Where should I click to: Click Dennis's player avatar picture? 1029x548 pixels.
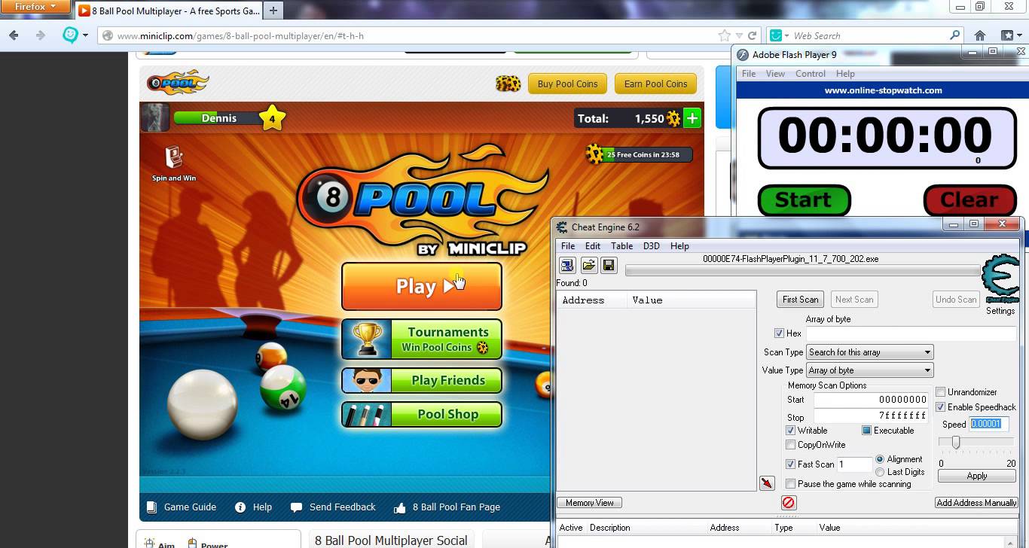click(x=155, y=117)
